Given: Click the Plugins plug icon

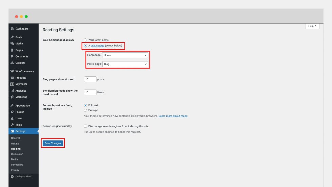Looking at the screenshot, I should tap(12, 112).
